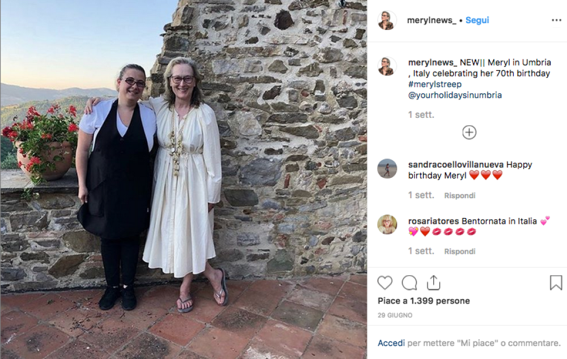567x359 pixels.
Task: Open rosariatores' profile picture
Action: coord(387,225)
